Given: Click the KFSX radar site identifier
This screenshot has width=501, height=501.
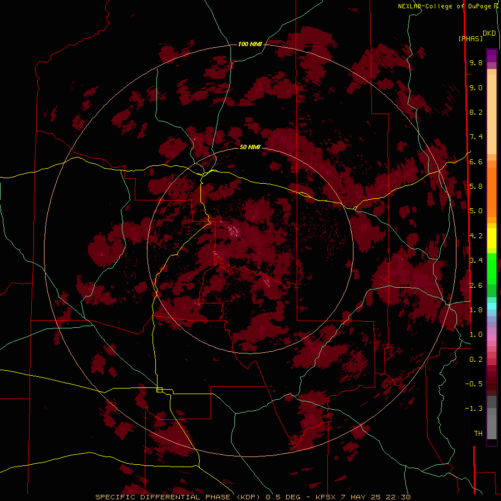Looking at the screenshot, I should (326, 497).
